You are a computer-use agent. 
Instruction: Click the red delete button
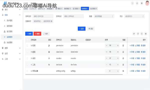point(37,34)
